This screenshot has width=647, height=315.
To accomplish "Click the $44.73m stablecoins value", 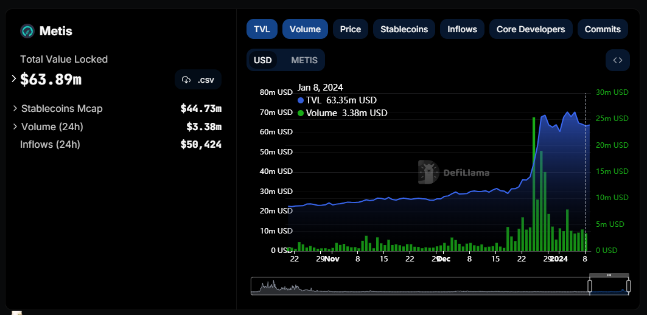I will [201, 108].
